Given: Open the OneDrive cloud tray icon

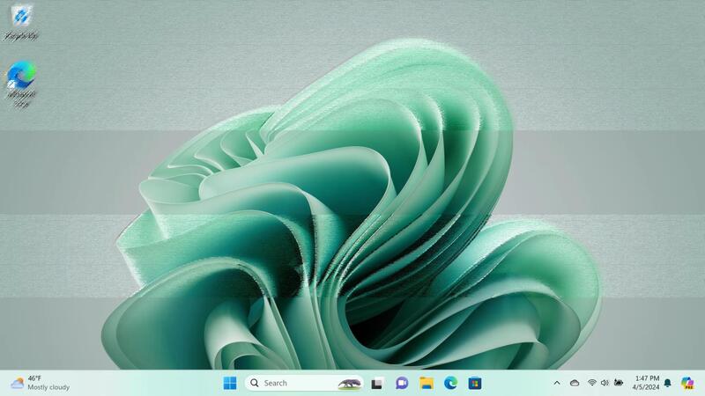Looking at the screenshot, I should pyautogui.click(x=575, y=383).
